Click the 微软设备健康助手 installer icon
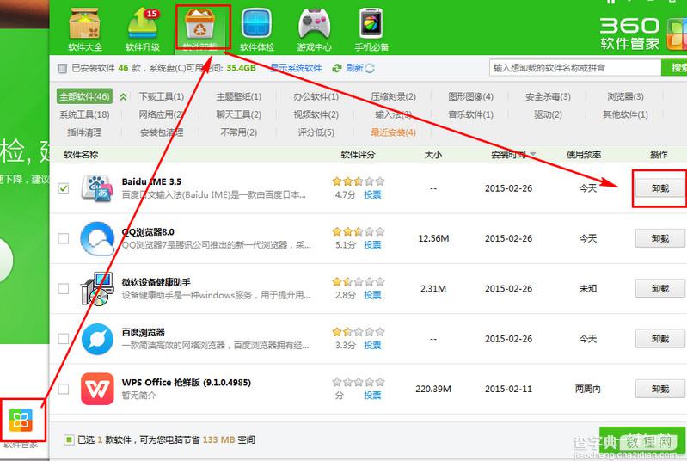 97,289
